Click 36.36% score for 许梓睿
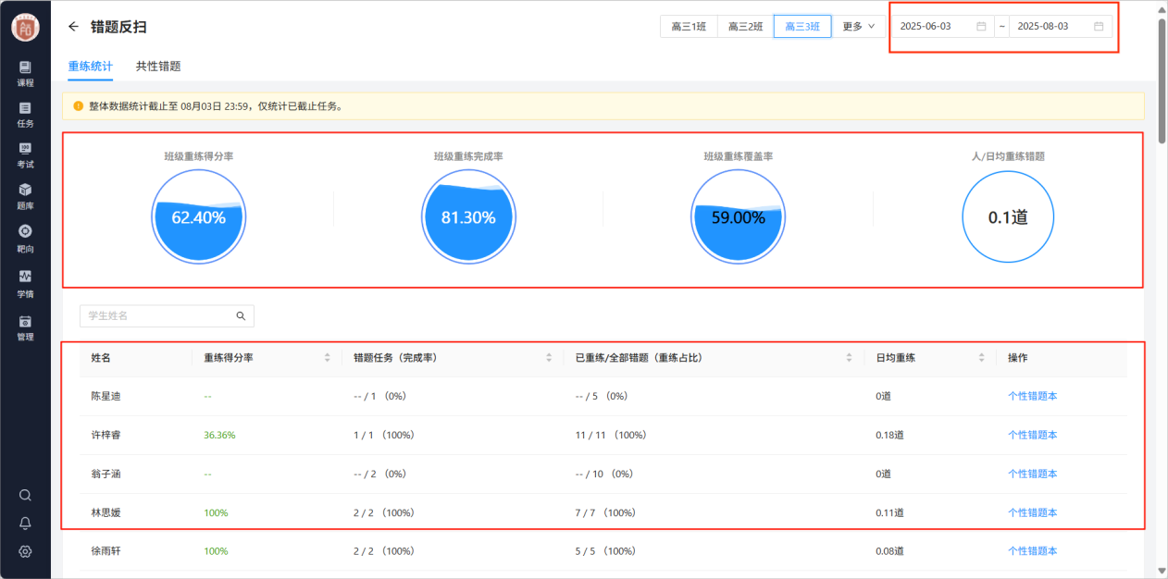The image size is (1168, 579). point(219,435)
